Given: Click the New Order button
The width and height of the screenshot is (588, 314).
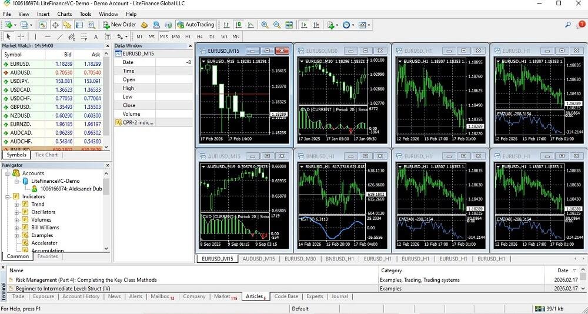Looking at the screenshot, I should coord(119,25).
